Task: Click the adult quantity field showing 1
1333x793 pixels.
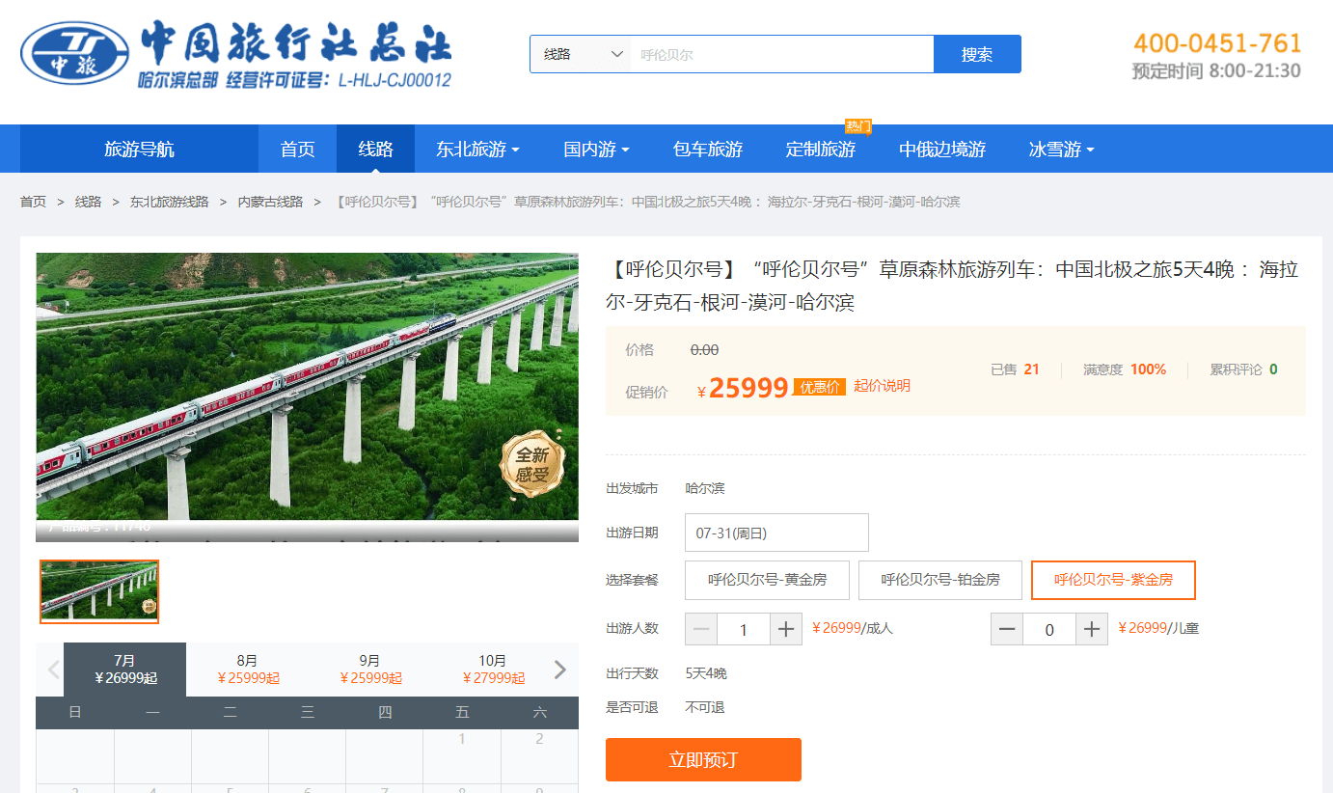Action: [x=744, y=629]
